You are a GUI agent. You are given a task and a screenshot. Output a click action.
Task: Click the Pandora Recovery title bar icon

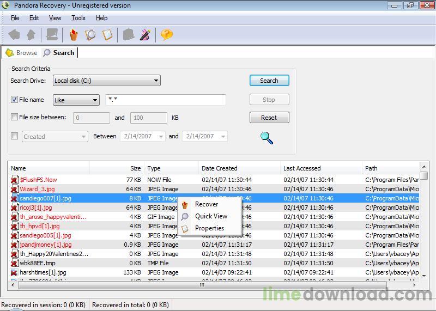5,5
